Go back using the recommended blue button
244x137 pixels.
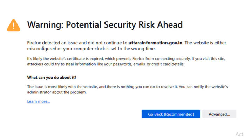click(x=171, y=114)
